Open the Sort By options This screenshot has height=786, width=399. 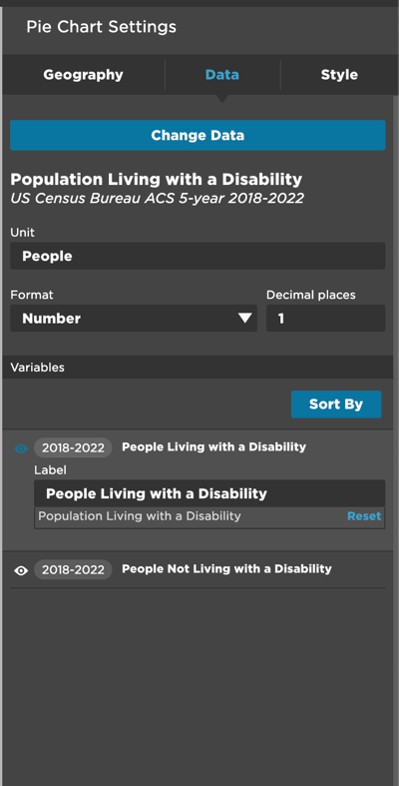336,404
